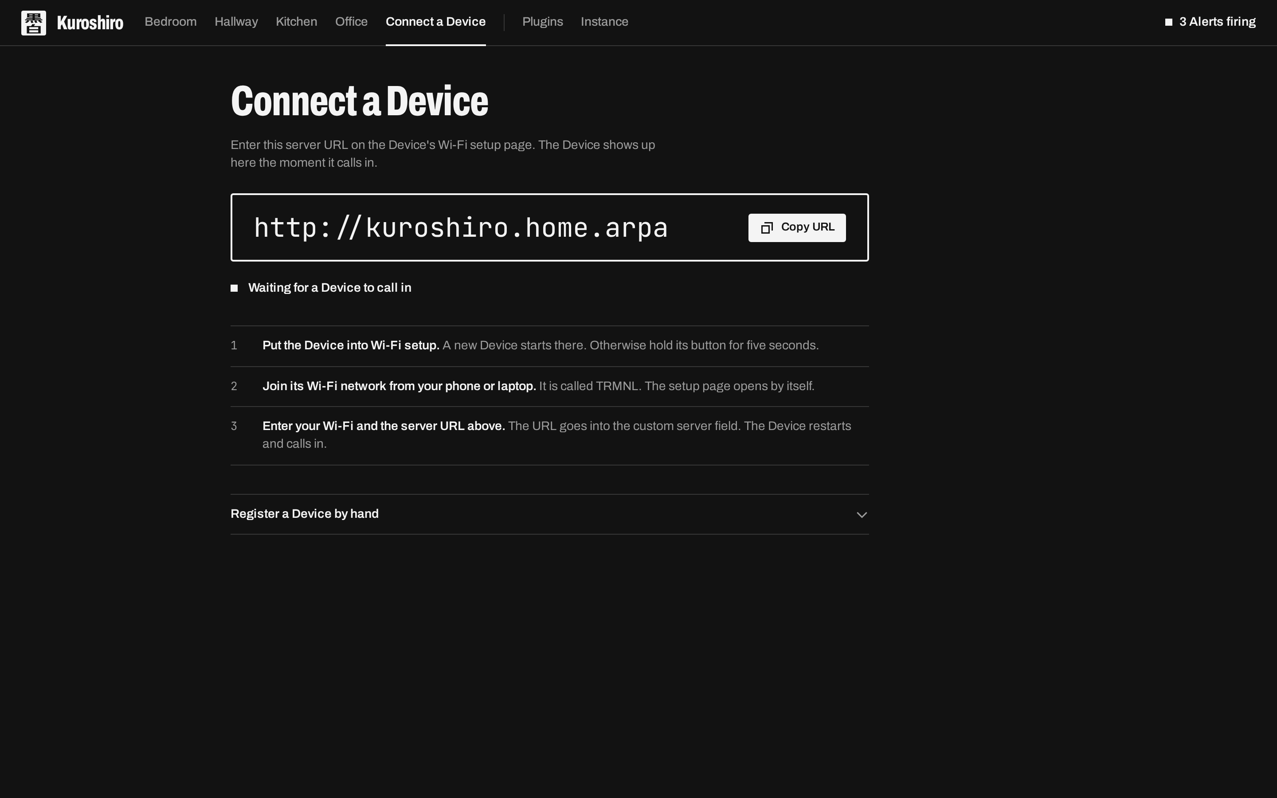Open the Bedroom tab
The width and height of the screenshot is (1277, 798).
tap(170, 22)
